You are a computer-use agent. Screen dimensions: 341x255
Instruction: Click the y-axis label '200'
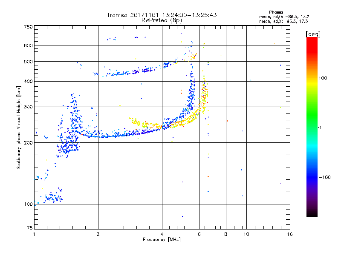point(28,143)
